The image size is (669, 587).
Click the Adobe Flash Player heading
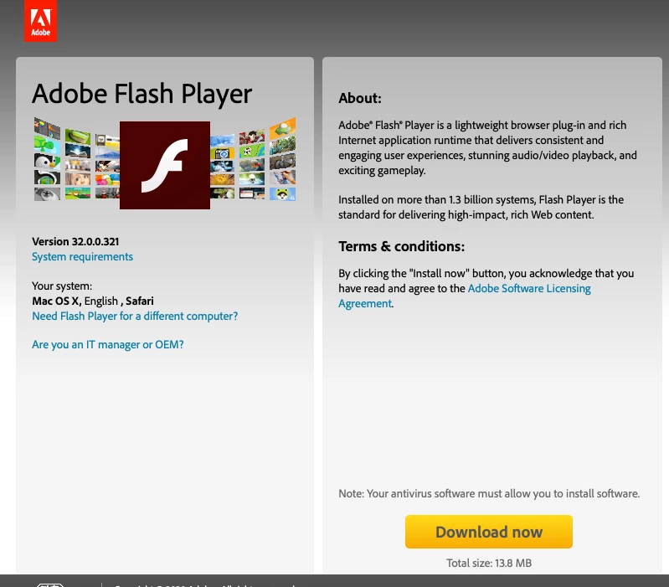(x=142, y=94)
